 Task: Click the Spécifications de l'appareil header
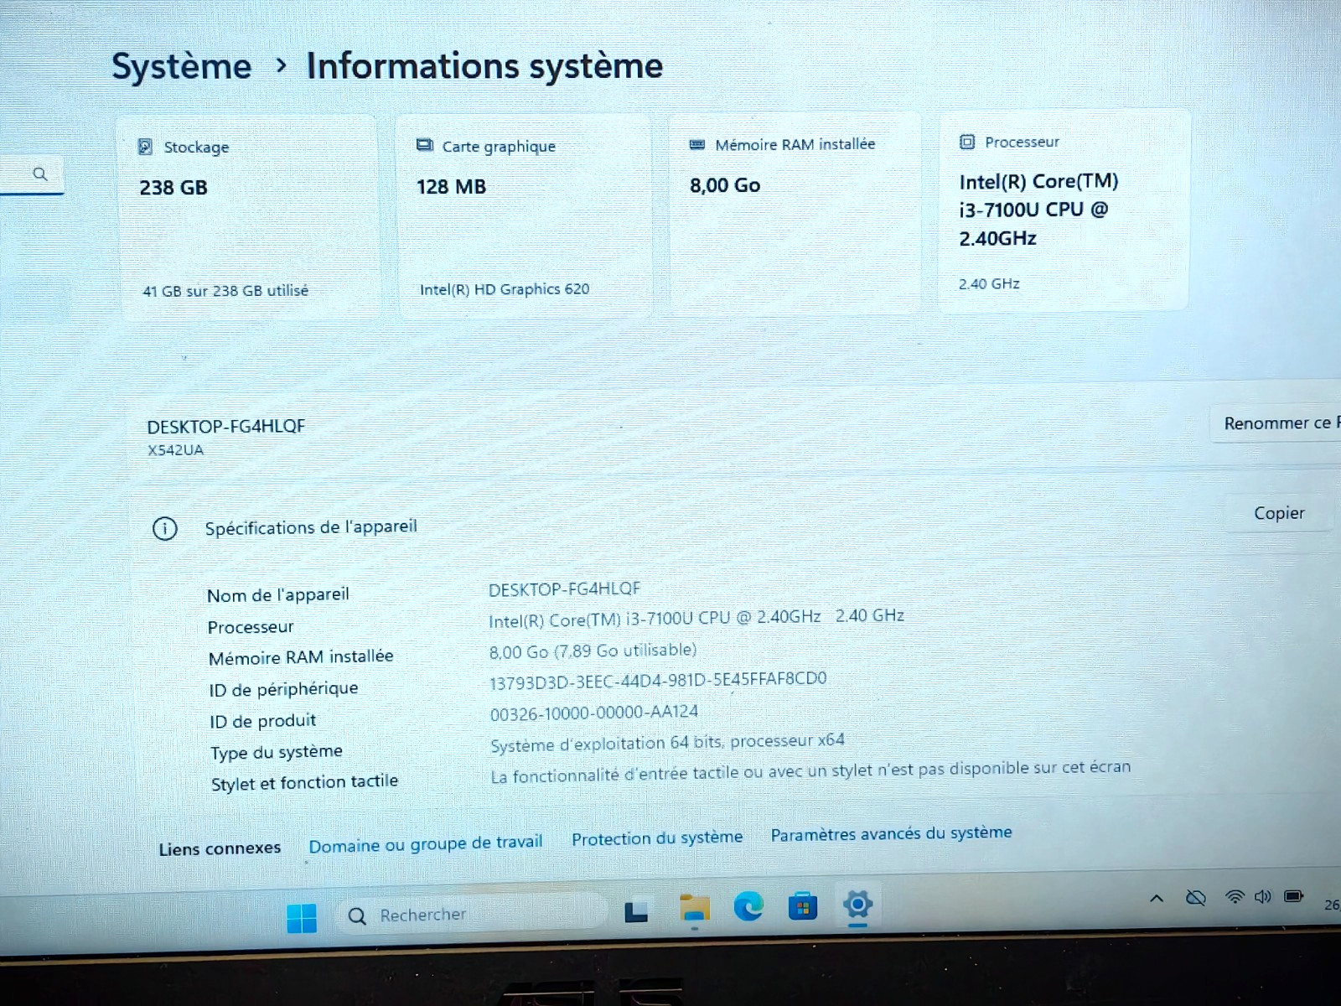pos(311,527)
